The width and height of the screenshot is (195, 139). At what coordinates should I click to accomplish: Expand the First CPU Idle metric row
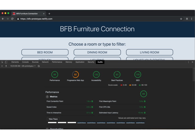tap(122, 107)
